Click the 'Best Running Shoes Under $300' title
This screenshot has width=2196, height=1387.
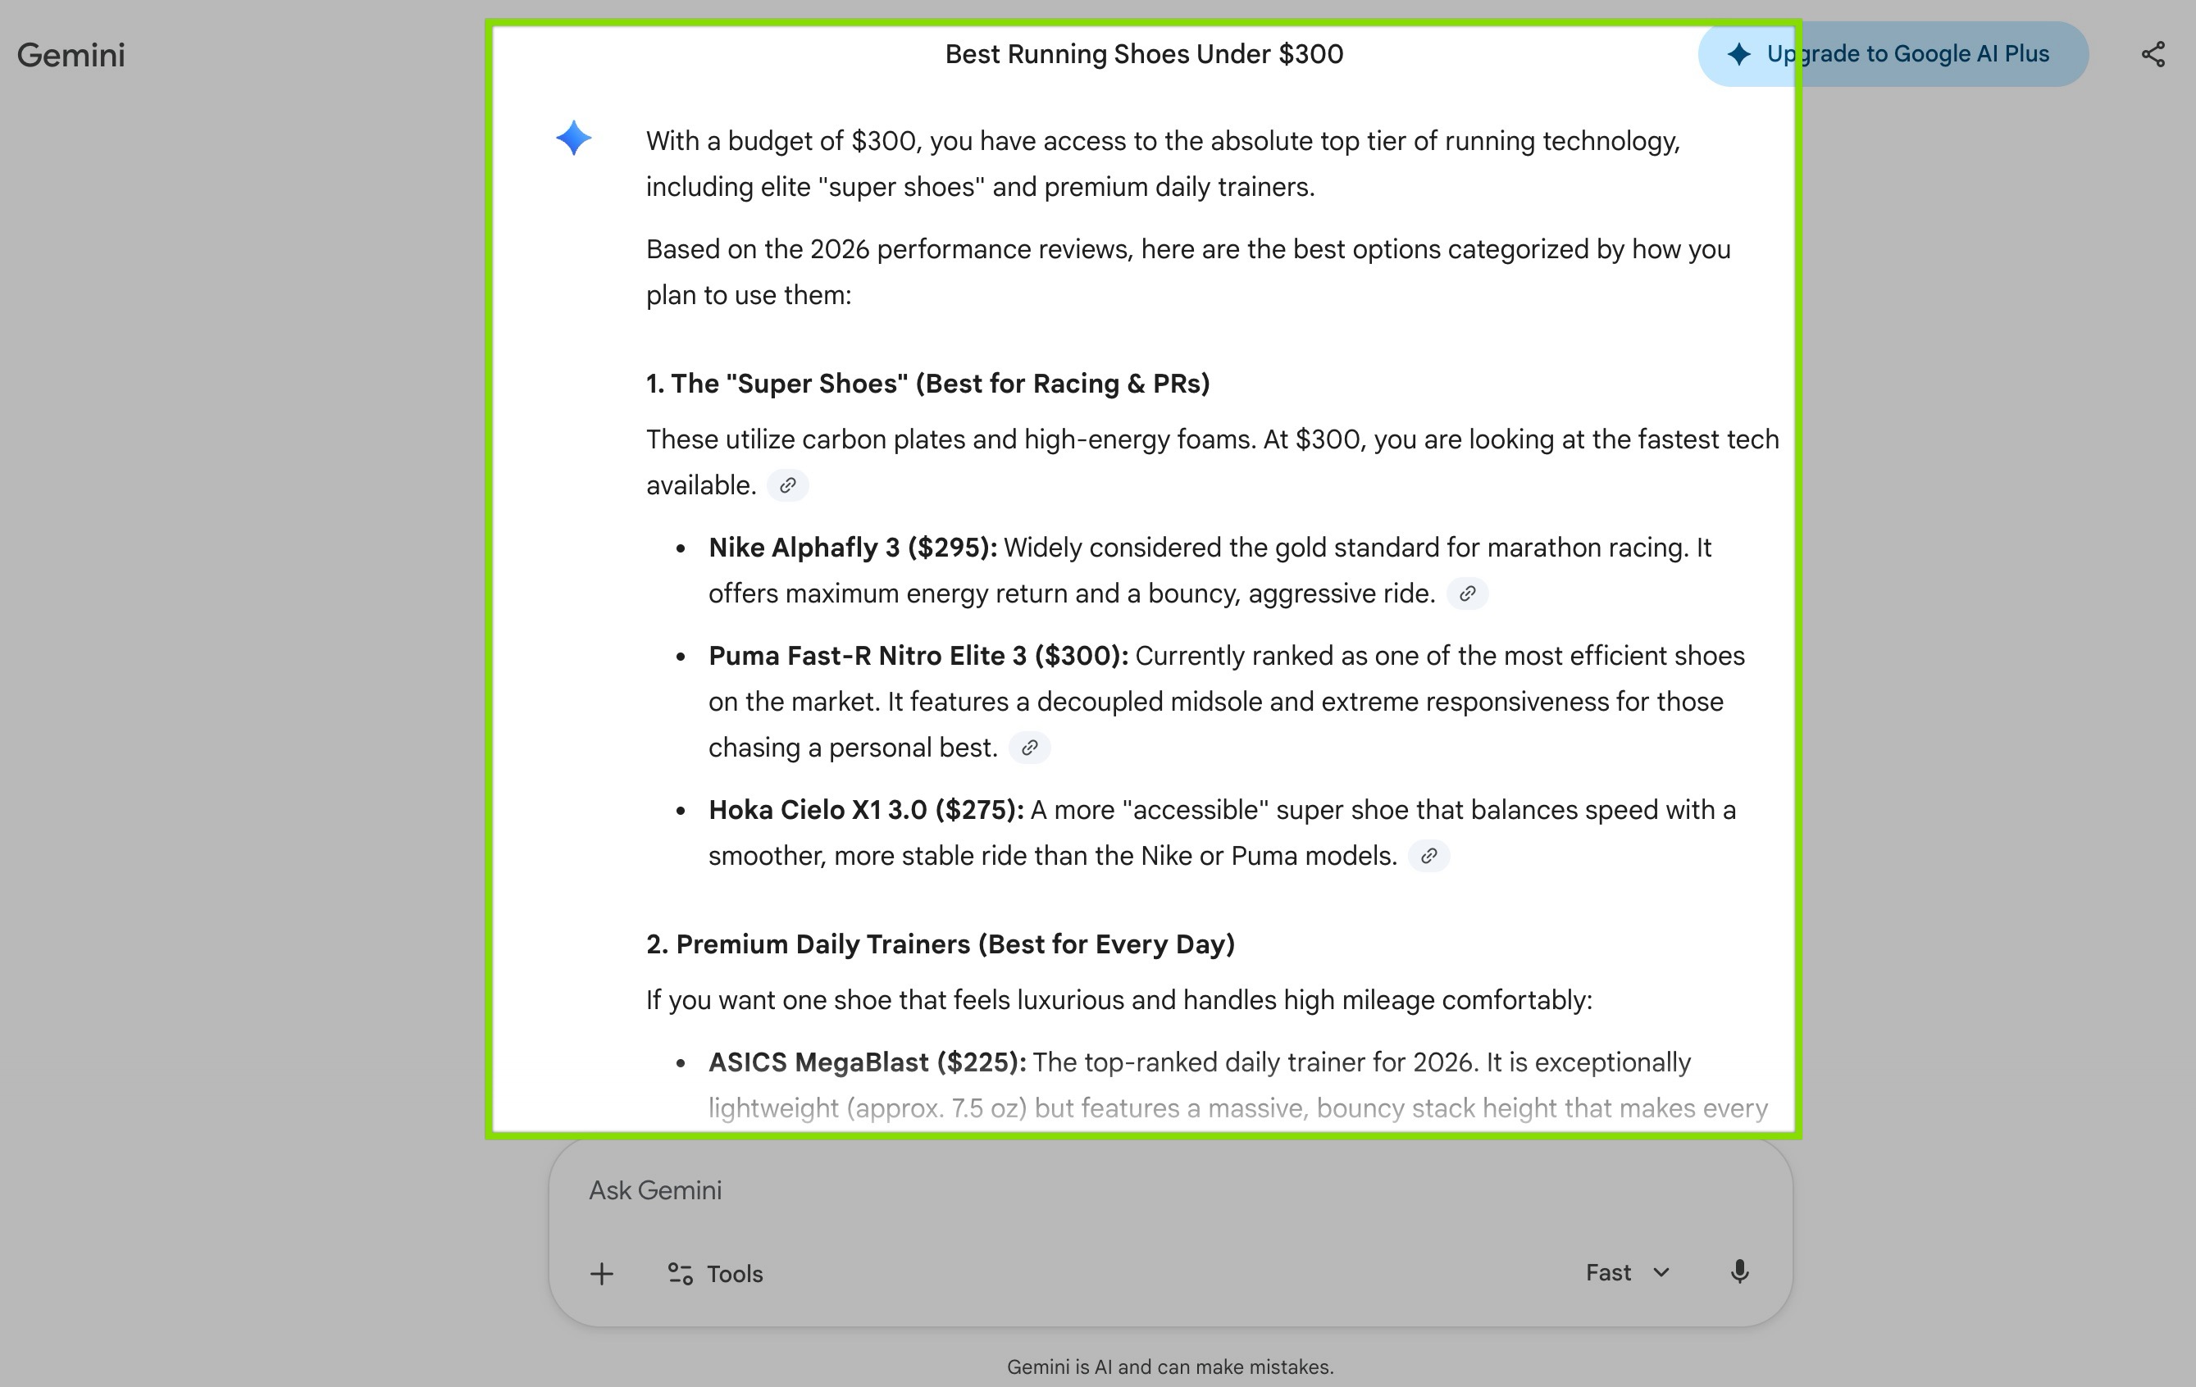[1144, 54]
